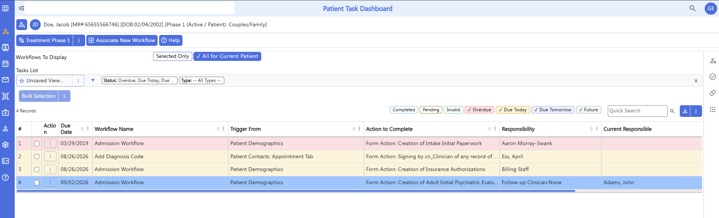The width and height of the screenshot is (719, 218).
Task: Open Trigger From column menu
Action: (x=359, y=129)
